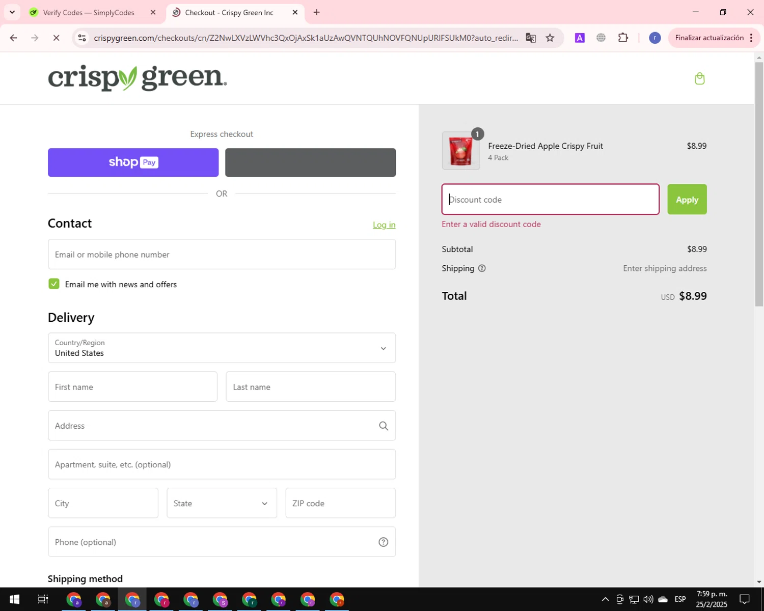Screen dimensions: 764x611
Task: Click the browser address bar URL
Action: click(306, 38)
